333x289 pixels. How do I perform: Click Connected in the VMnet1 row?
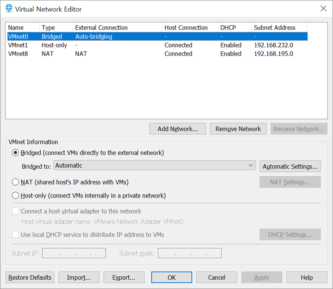[x=178, y=45]
